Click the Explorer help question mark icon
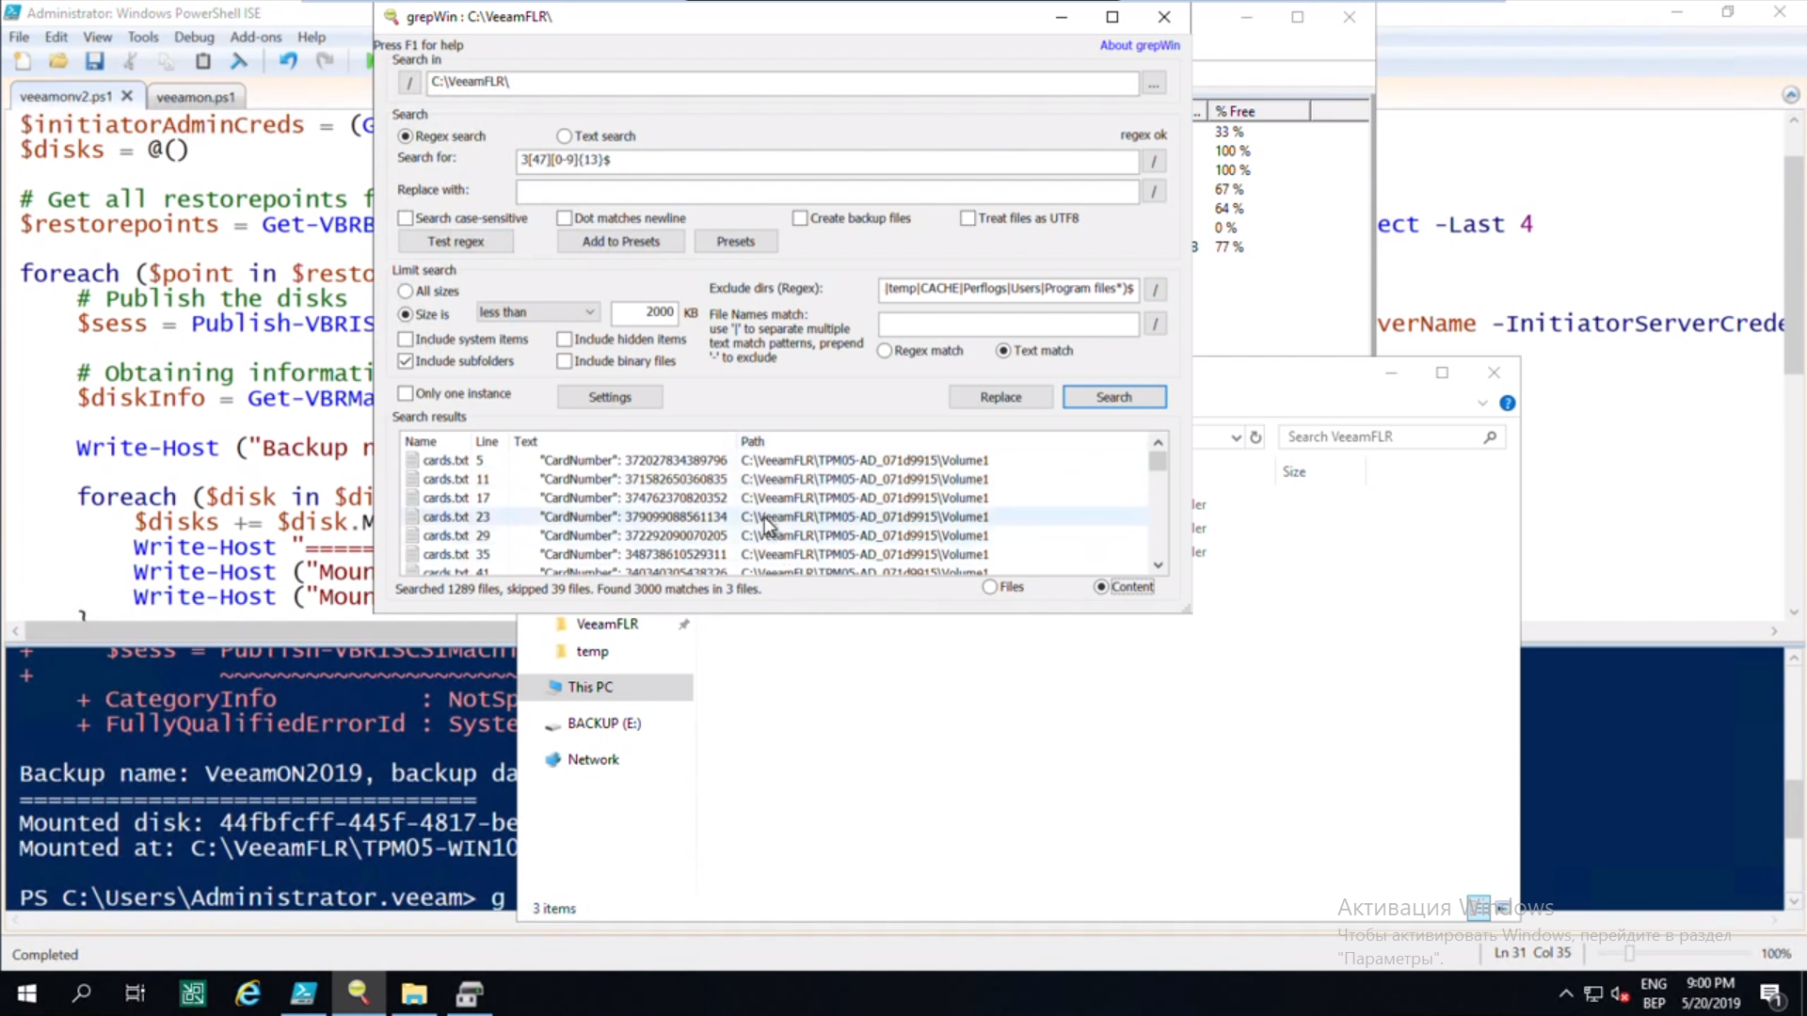 tap(1508, 404)
